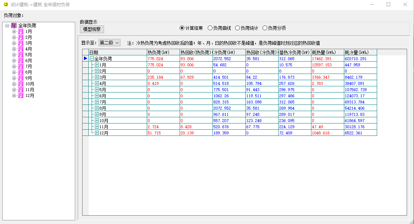Open the 显示至 level dropdown
414x224 pixels.
[110, 43]
